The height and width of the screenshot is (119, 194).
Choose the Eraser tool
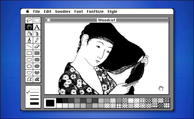37,46
